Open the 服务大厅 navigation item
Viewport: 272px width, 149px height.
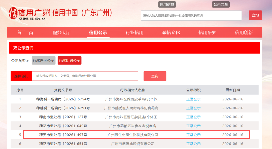click(62, 32)
